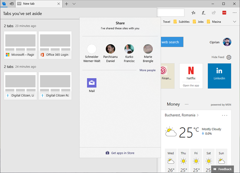This screenshot has height=173, width=240.
Task: Click the set these tabs aside icon
Action: coord(11,4)
